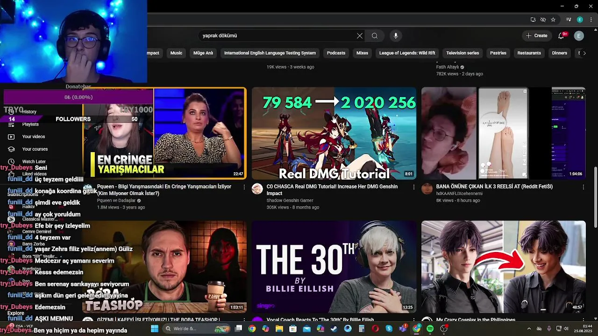Show hidden system tray icons

coord(529,329)
